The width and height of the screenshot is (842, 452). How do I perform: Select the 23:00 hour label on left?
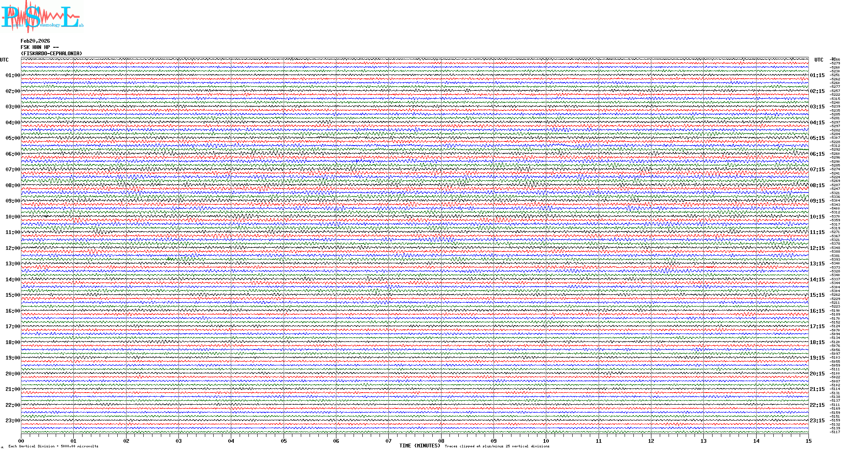click(x=13, y=421)
